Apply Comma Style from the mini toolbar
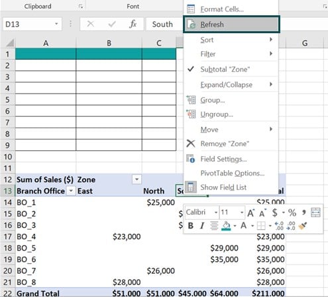Screen dimensions: 328x297 click(304, 213)
